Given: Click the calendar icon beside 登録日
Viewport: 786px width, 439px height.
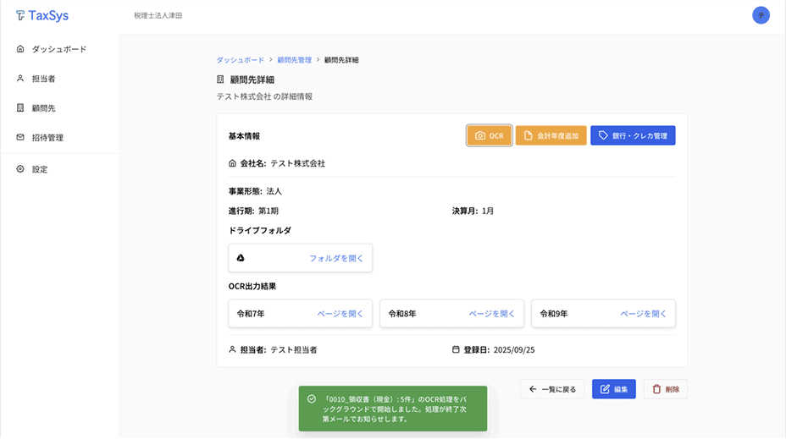Looking at the screenshot, I should coord(456,349).
